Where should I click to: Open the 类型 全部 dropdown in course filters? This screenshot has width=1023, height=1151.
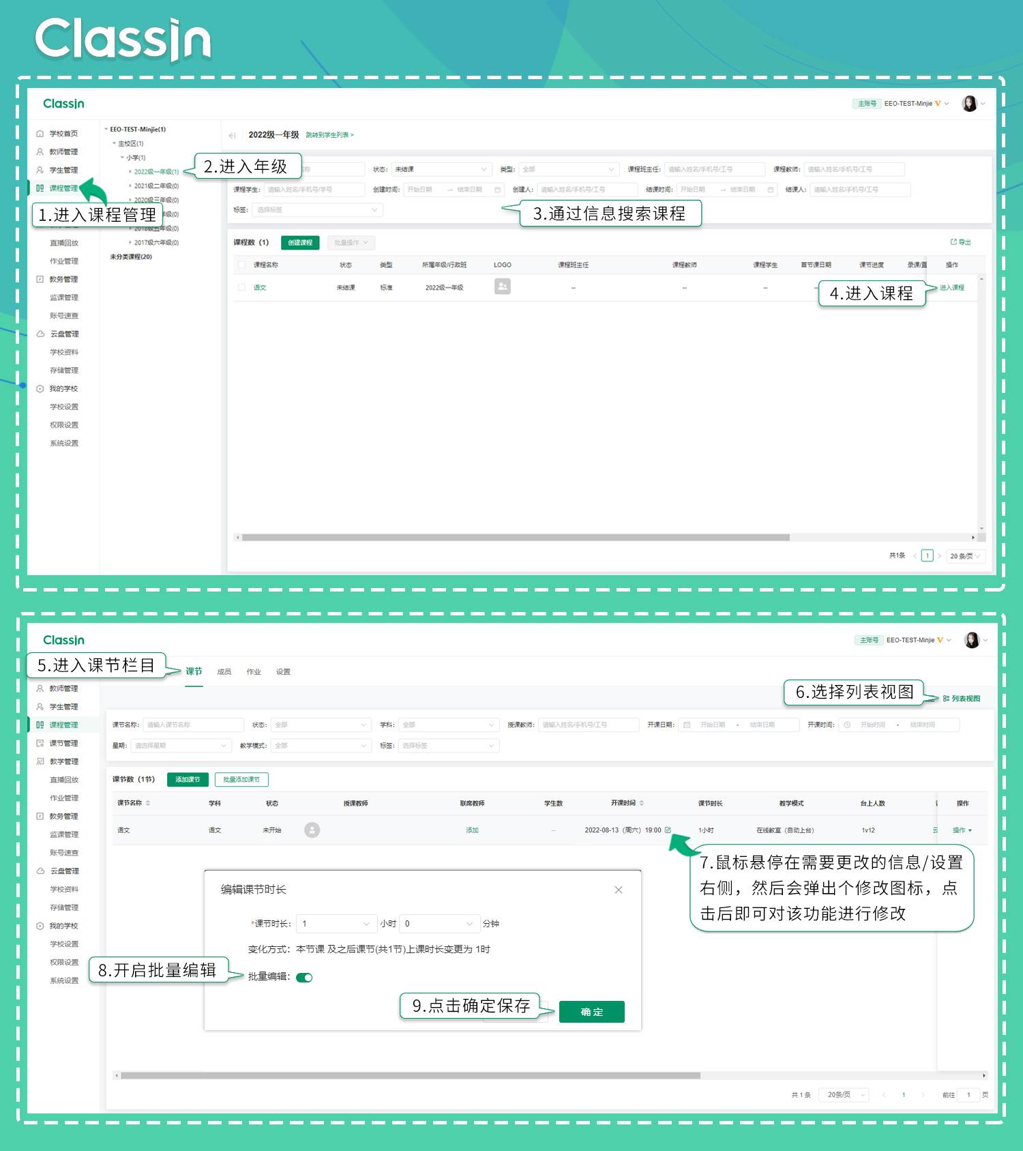(x=568, y=169)
